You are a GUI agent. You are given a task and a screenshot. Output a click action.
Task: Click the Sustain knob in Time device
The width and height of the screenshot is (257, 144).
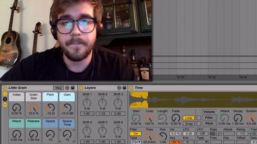coord(251,118)
